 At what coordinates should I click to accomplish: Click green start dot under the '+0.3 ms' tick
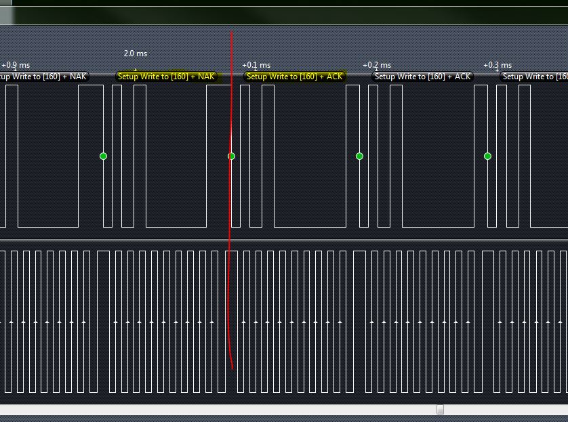click(x=487, y=156)
